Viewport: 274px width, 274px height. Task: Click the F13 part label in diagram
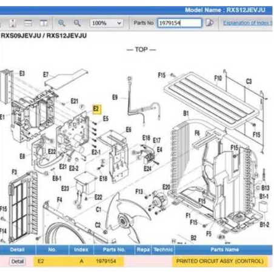139,191
